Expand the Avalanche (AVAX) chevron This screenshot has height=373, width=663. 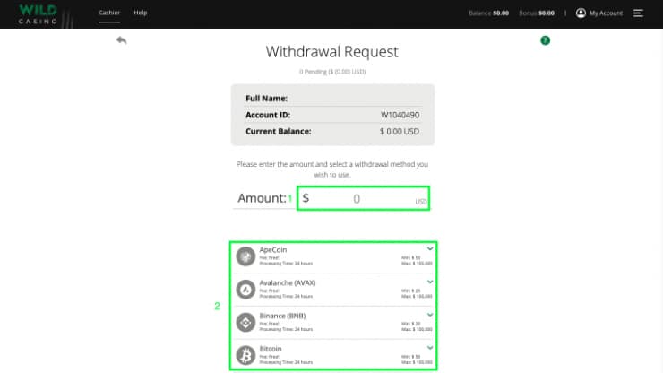click(x=430, y=282)
